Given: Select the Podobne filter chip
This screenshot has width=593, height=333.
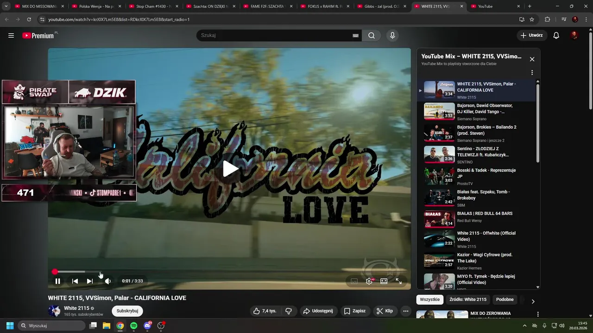Looking at the screenshot, I should point(505,300).
